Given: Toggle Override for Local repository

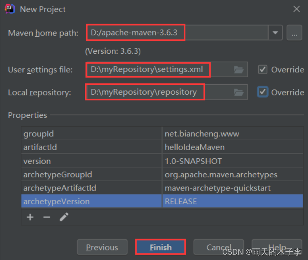Looking at the screenshot, I should point(262,92).
